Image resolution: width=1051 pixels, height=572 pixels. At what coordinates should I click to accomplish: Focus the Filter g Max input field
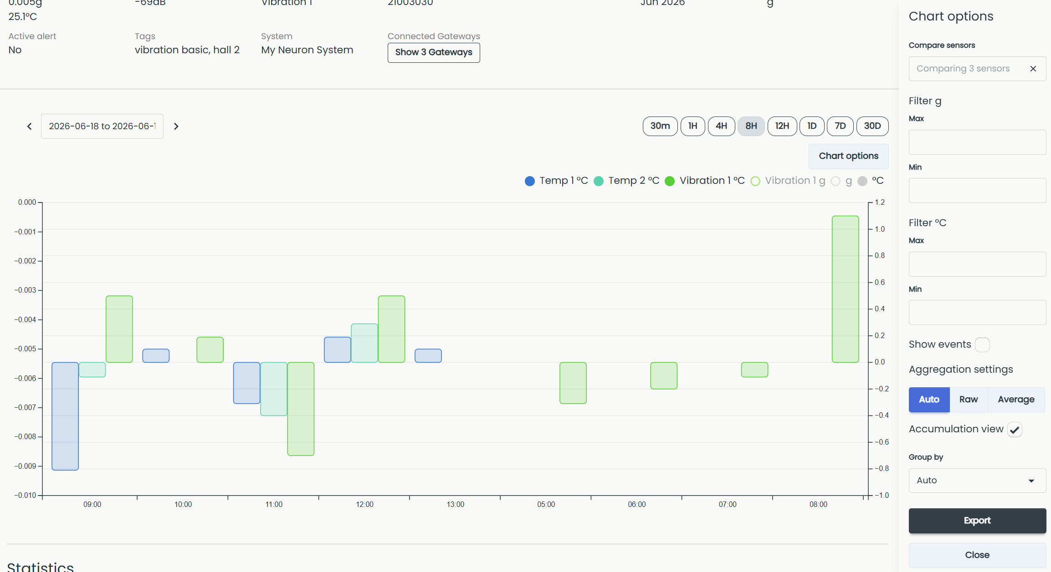[x=977, y=142]
